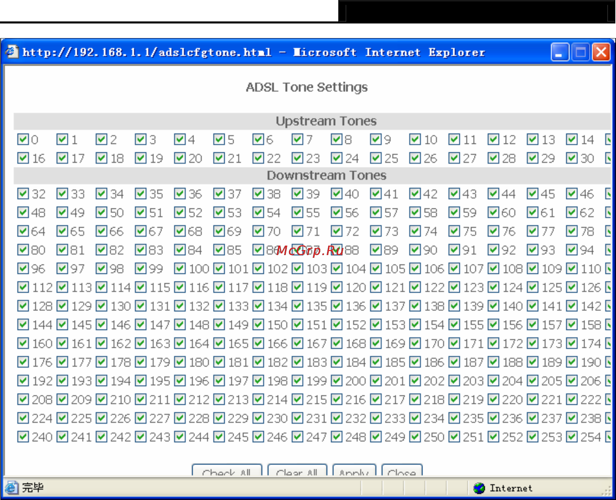Uncheck downstream tone 144 checkbox

(23, 324)
